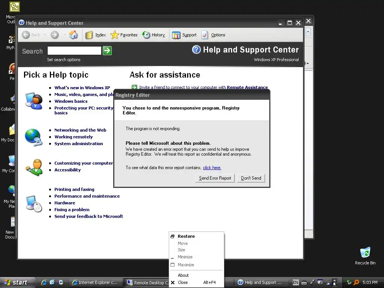The height and width of the screenshot is (288, 384).
Task: Click the Search text input field
Action: tap(74, 51)
